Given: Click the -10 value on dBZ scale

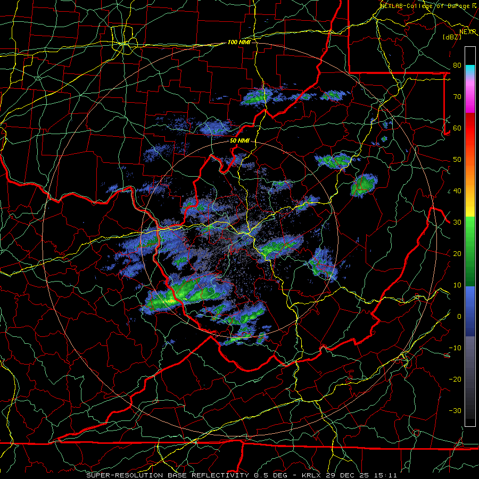Looking at the screenshot, I should [455, 348].
